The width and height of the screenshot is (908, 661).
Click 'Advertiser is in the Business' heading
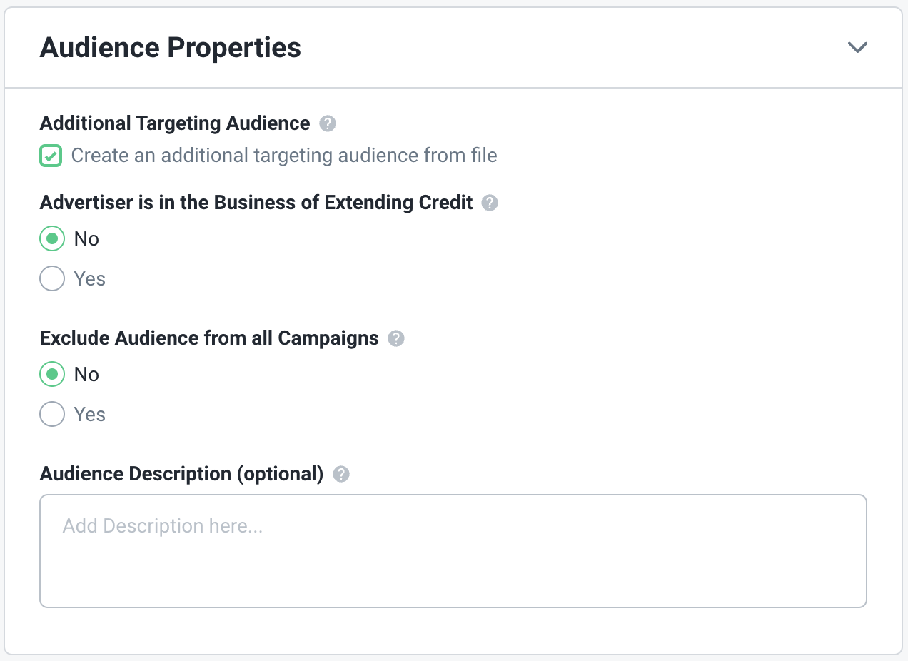(x=256, y=203)
